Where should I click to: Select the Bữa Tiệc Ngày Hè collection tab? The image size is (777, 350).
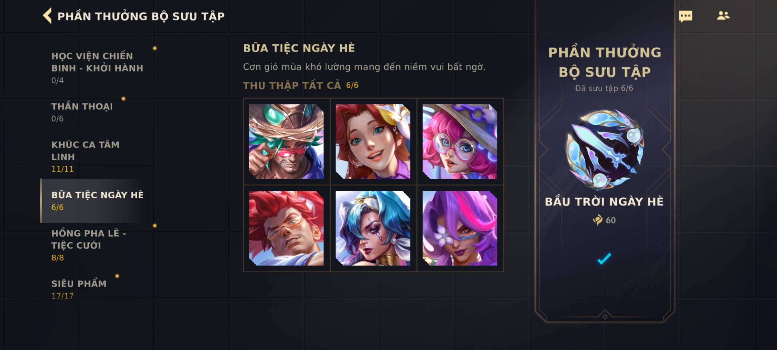pos(97,201)
